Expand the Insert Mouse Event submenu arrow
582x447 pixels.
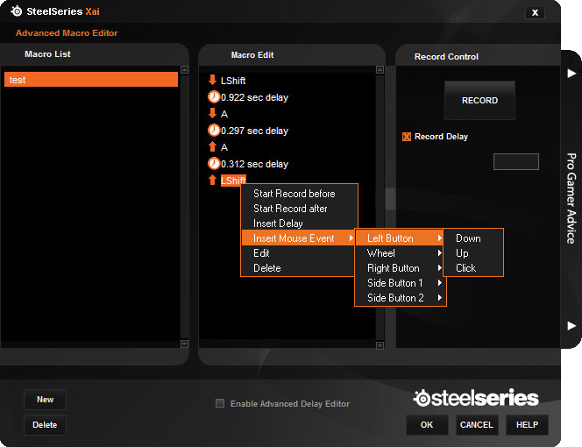[x=351, y=238]
